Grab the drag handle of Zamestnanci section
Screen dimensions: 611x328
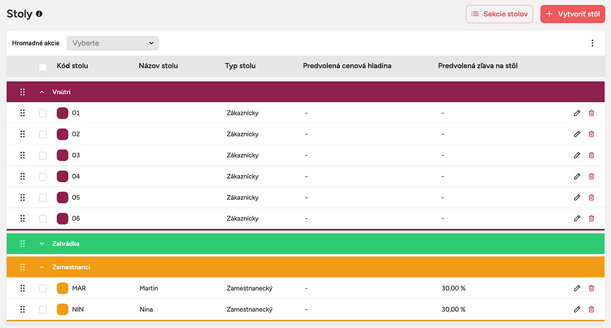(22, 267)
